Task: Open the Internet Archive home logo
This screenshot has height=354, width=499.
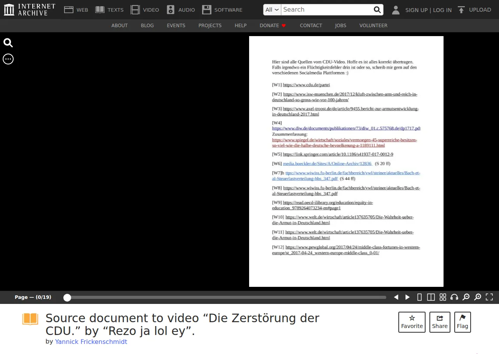Action: tap(30, 10)
